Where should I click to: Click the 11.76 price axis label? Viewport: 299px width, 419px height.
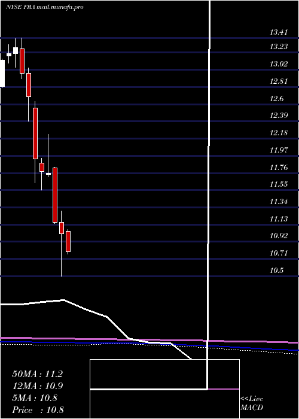coord(279,168)
